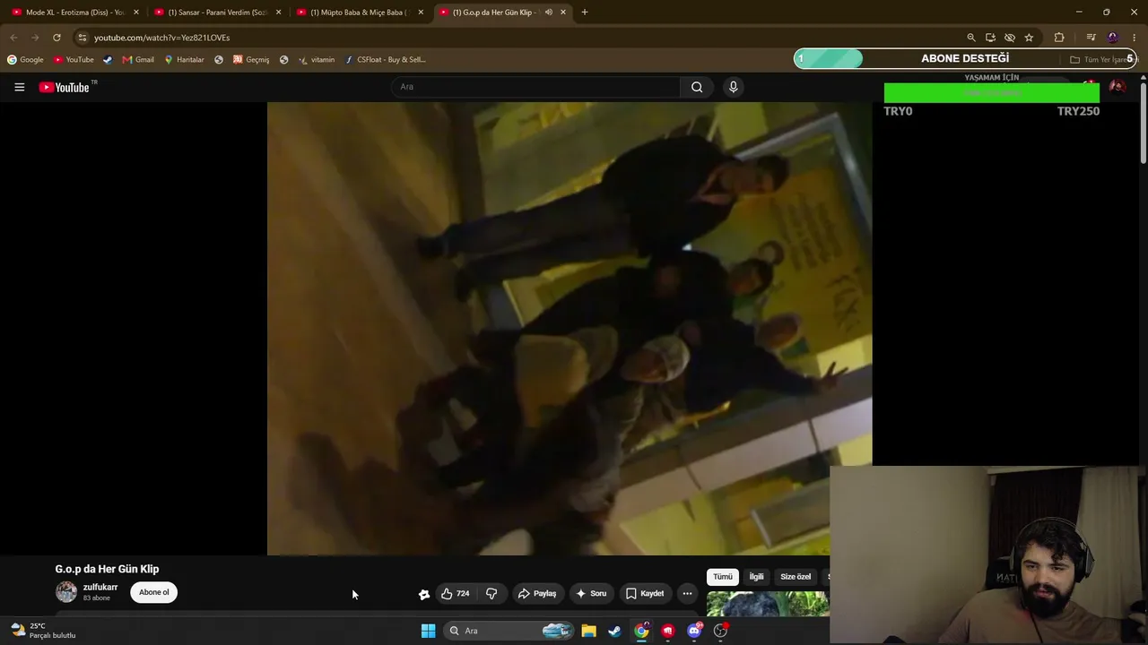Open the Windows Start menu
Screen dimensions: 1148x645
[428, 631]
